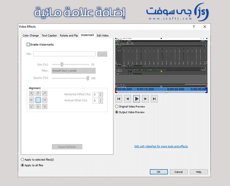Select center alignment square
The width and height of the screenshot is (230, 186).
point(38,100)
